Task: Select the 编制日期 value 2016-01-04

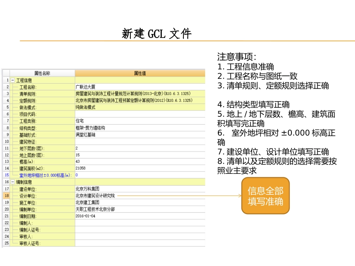Action: [140, 216]
